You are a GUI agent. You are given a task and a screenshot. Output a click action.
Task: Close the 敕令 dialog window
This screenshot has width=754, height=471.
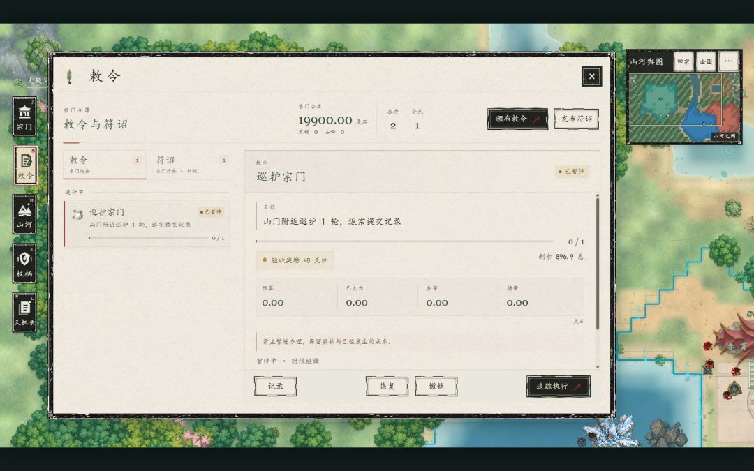tap(591, 77)
